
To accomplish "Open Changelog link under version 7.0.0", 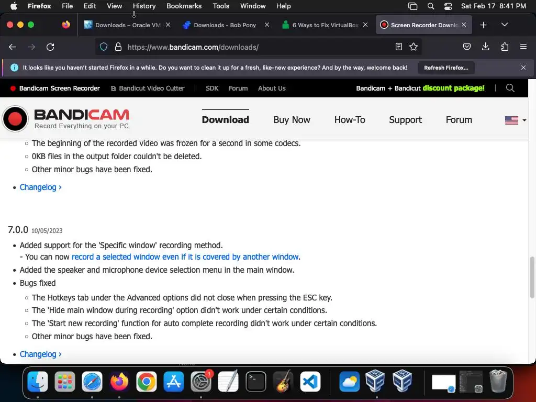I will point(40,354).
